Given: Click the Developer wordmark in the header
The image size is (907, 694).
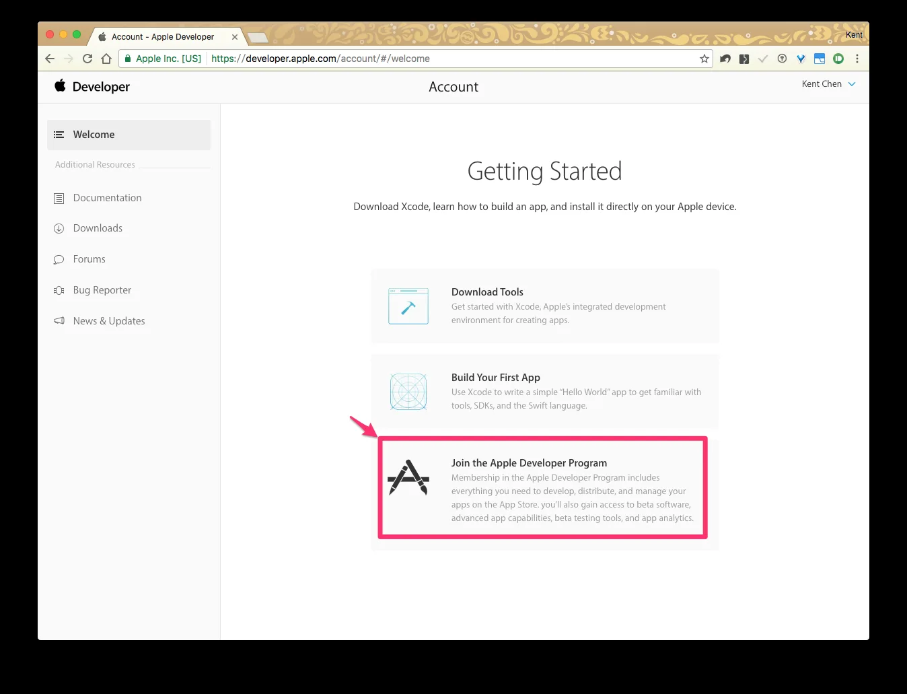Looking at the screenshot, I should tap(101, 87).
